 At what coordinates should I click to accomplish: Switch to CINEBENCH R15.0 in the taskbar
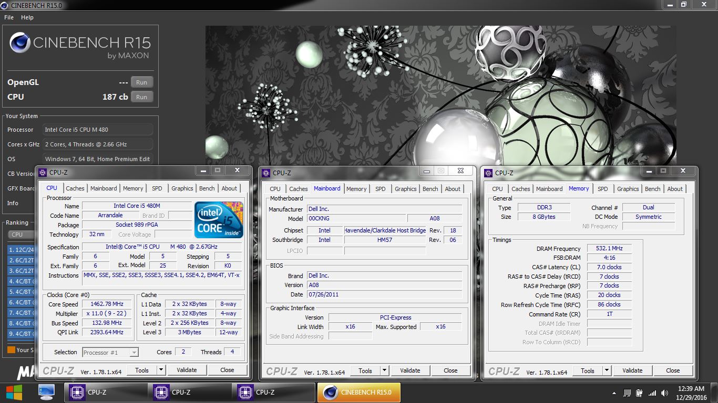coord(358,392)
